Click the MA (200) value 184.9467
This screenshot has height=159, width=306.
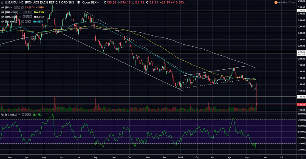click(39, 17)
